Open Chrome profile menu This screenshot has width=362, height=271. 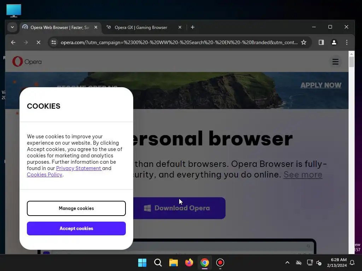click(x=334, y=42)
